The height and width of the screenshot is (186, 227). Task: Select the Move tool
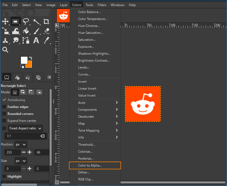[x=5, y=22]
